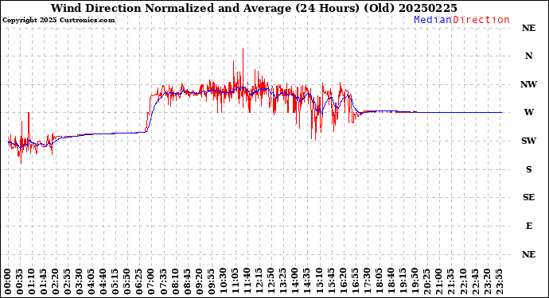
Task: Click the 08:45 time axis label
Action: click(x=187, y=281)
